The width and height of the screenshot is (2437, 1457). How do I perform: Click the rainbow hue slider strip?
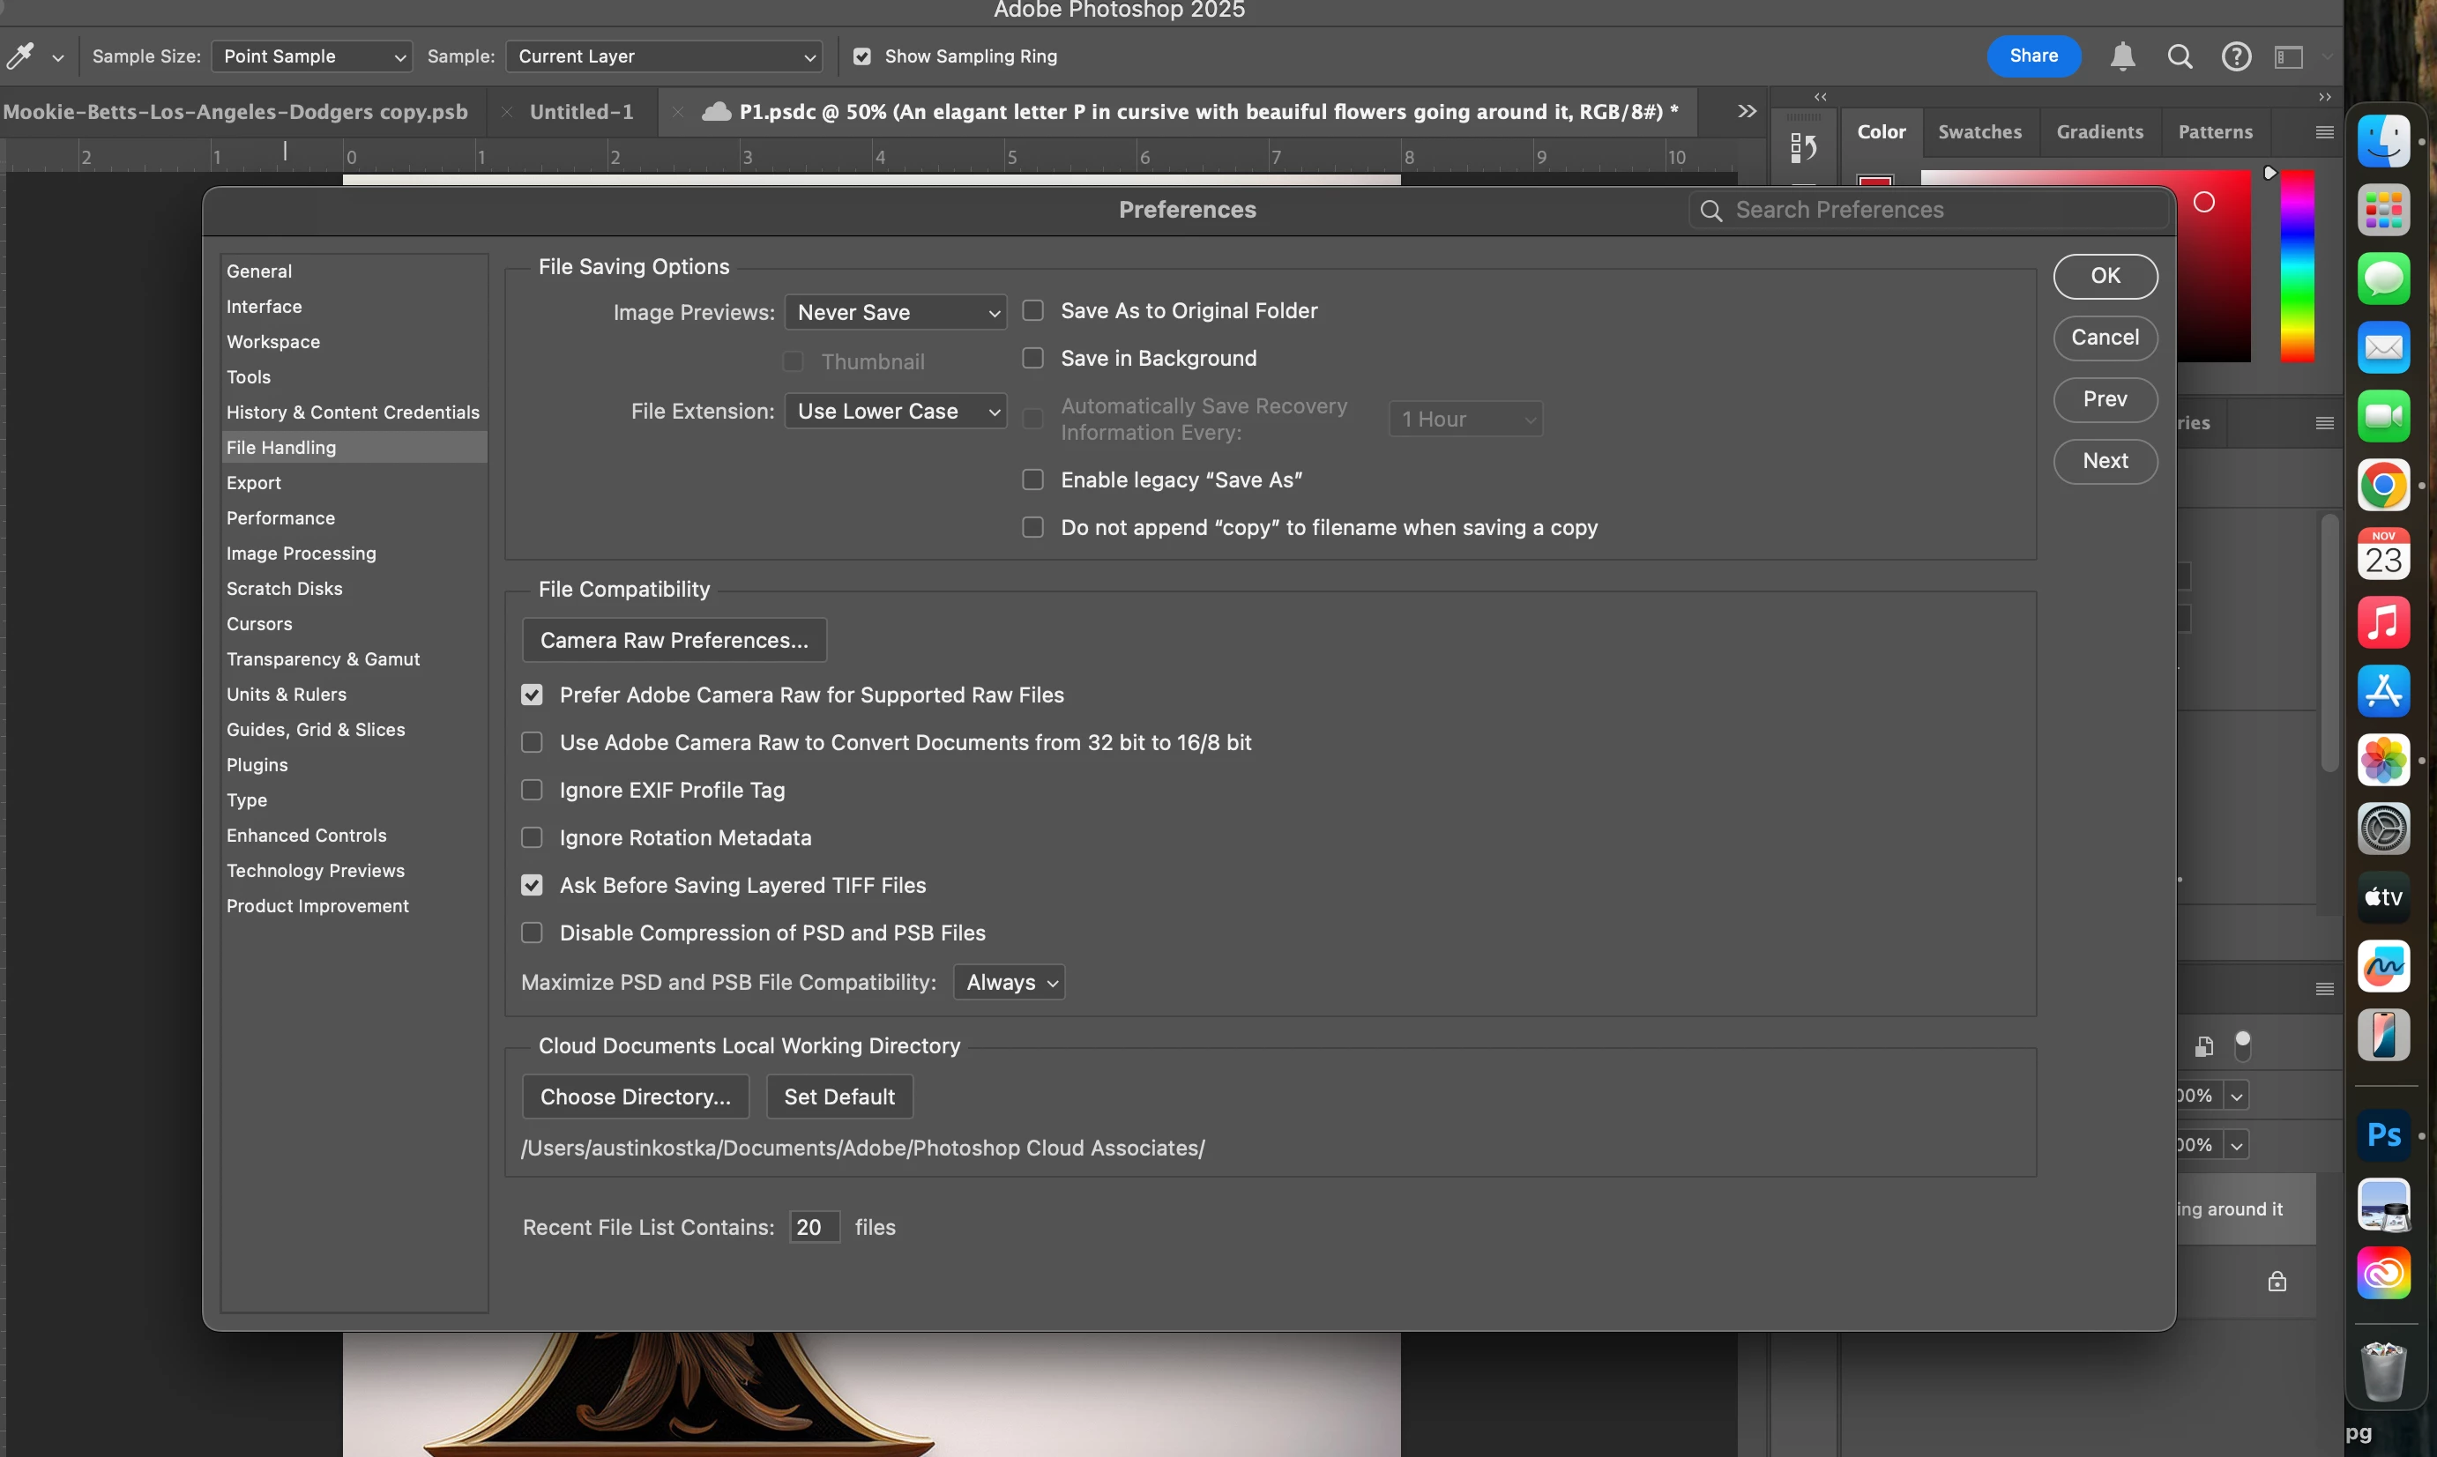(2296, 265)
